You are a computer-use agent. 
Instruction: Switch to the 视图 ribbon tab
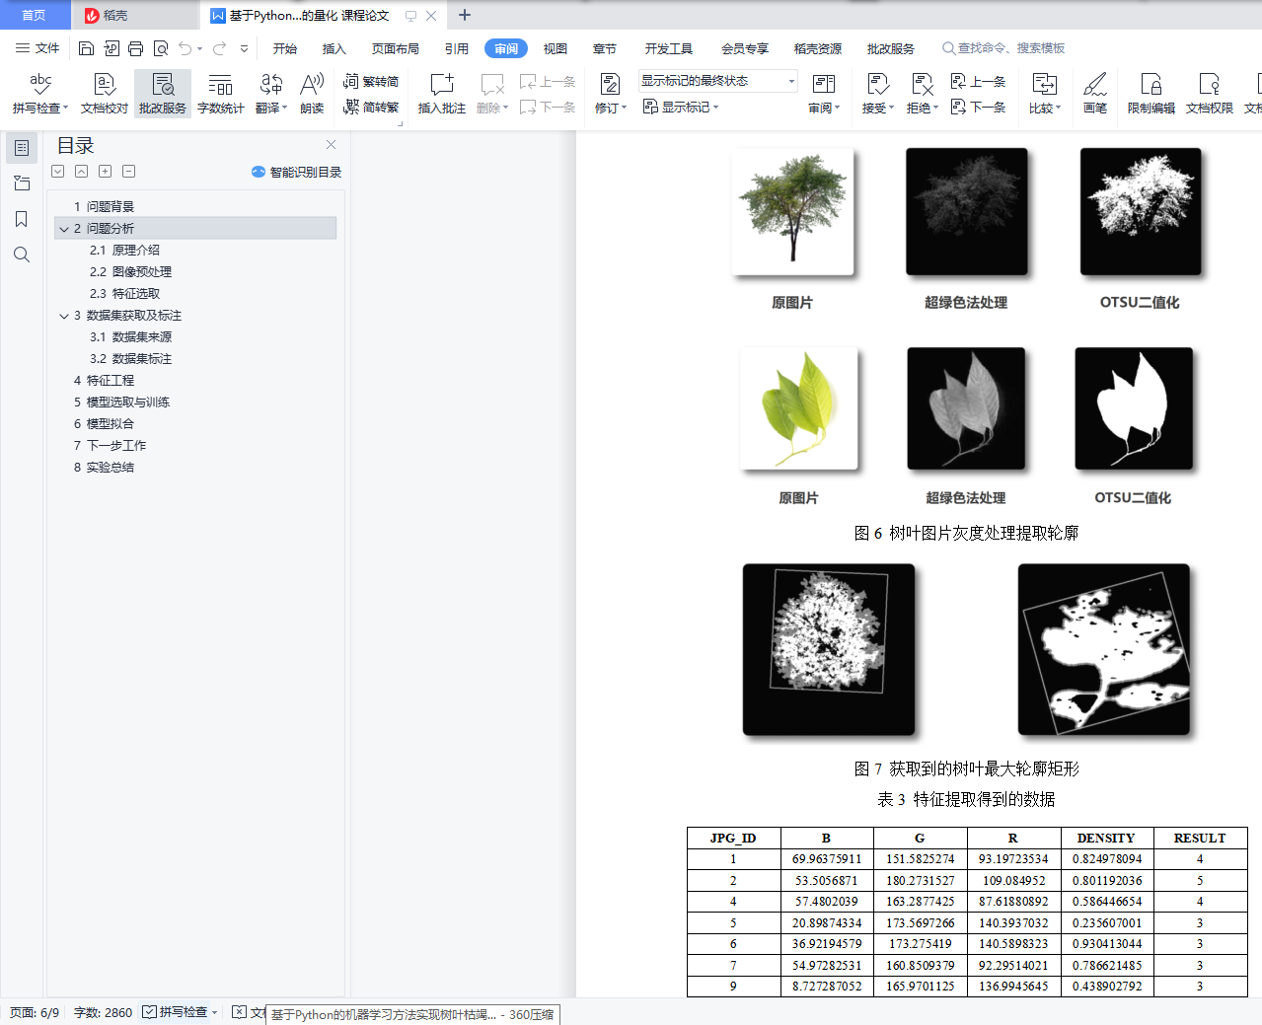point(556,48)
